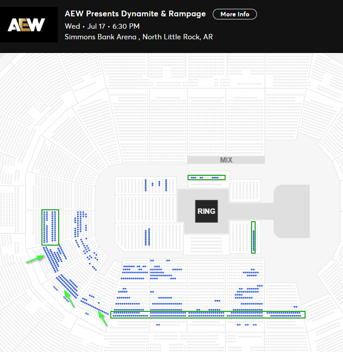Click the Wed Jul 17 6:30 PM date

tap(102, 26)
